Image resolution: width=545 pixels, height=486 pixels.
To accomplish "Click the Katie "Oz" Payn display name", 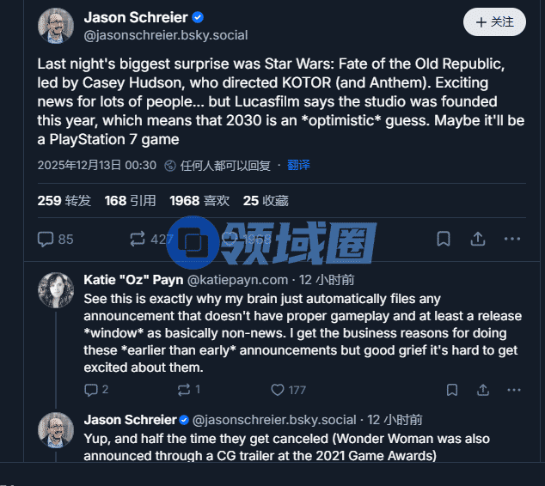I will (x=133, y=280).
